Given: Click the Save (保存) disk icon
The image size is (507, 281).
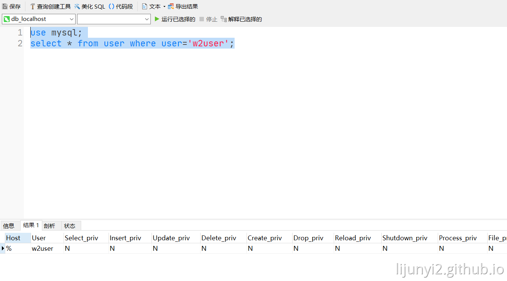Looking at the screenshot, I should [5, 6].
